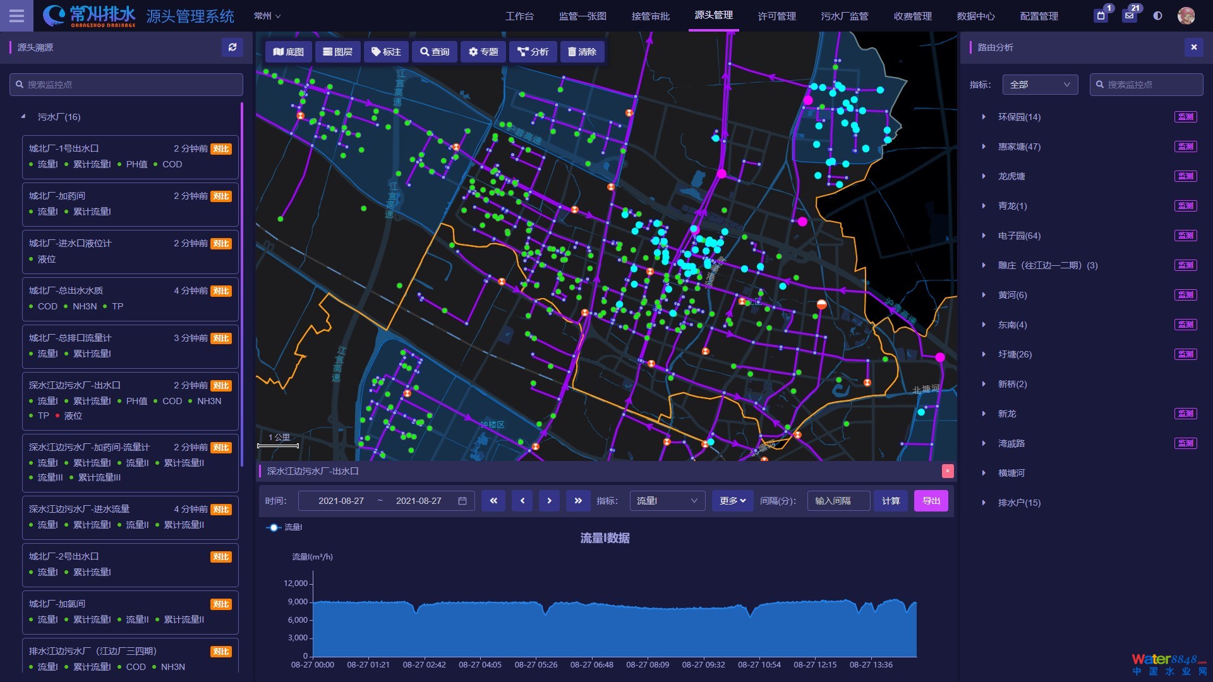Clear map with 清除 trash tool

pos(582,52)
